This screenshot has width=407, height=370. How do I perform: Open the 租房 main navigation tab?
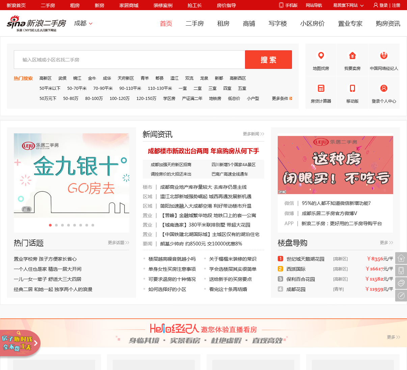tap(223, 23)
